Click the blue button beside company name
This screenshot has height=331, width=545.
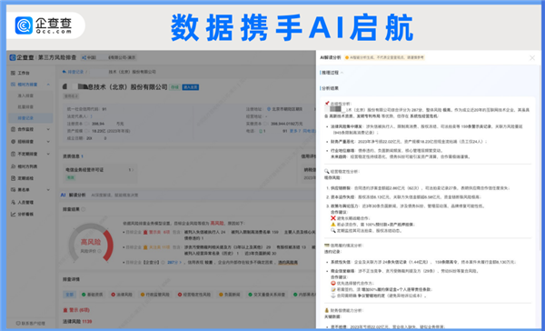[191, 87]
